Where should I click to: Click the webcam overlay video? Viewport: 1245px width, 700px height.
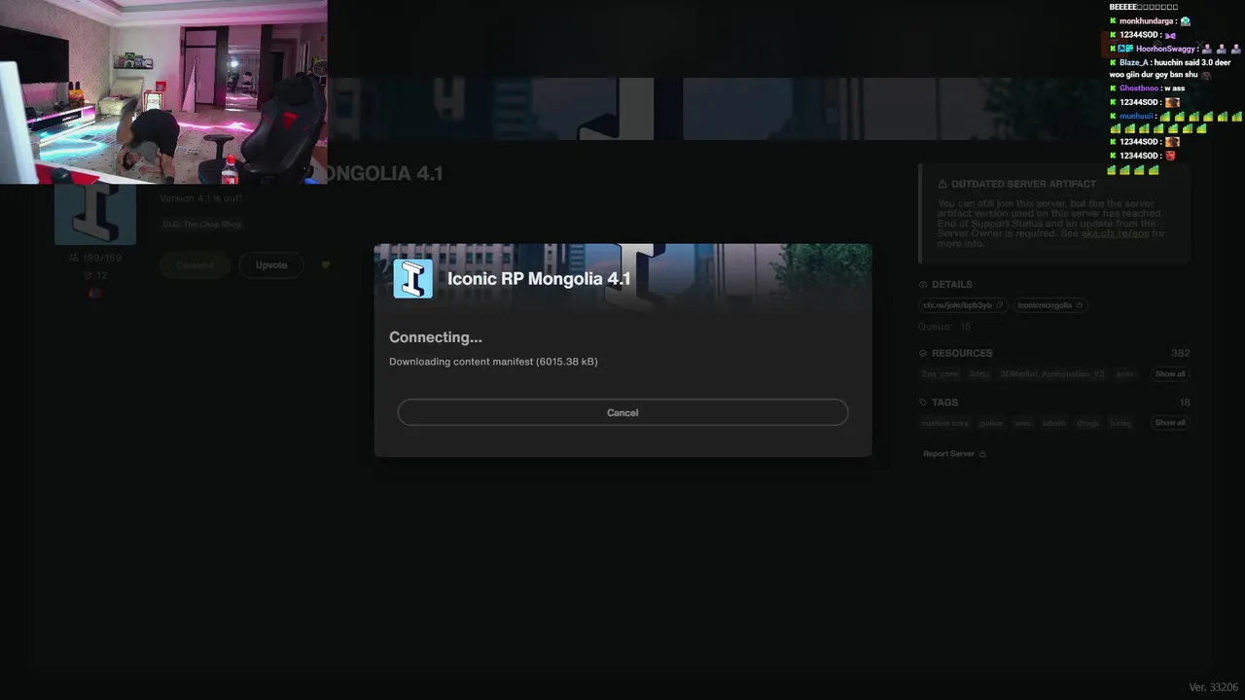pos(163,91)
